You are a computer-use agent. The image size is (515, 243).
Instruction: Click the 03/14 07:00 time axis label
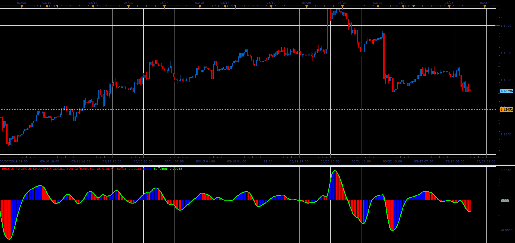click(174, 161)
